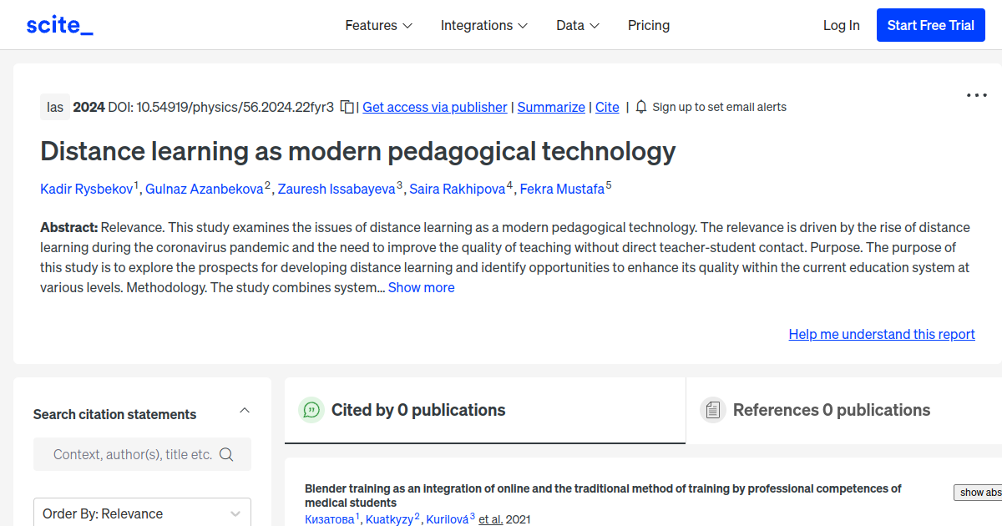The height and width of the screenshot is (526, 1002).
Task: Switch to the Cited by tab
Action: (x=418, y=410)
